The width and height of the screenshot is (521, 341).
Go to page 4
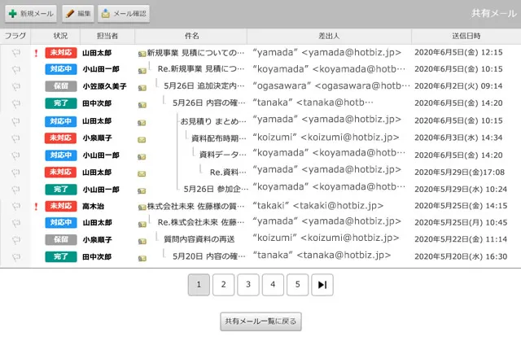coord(273,285)
